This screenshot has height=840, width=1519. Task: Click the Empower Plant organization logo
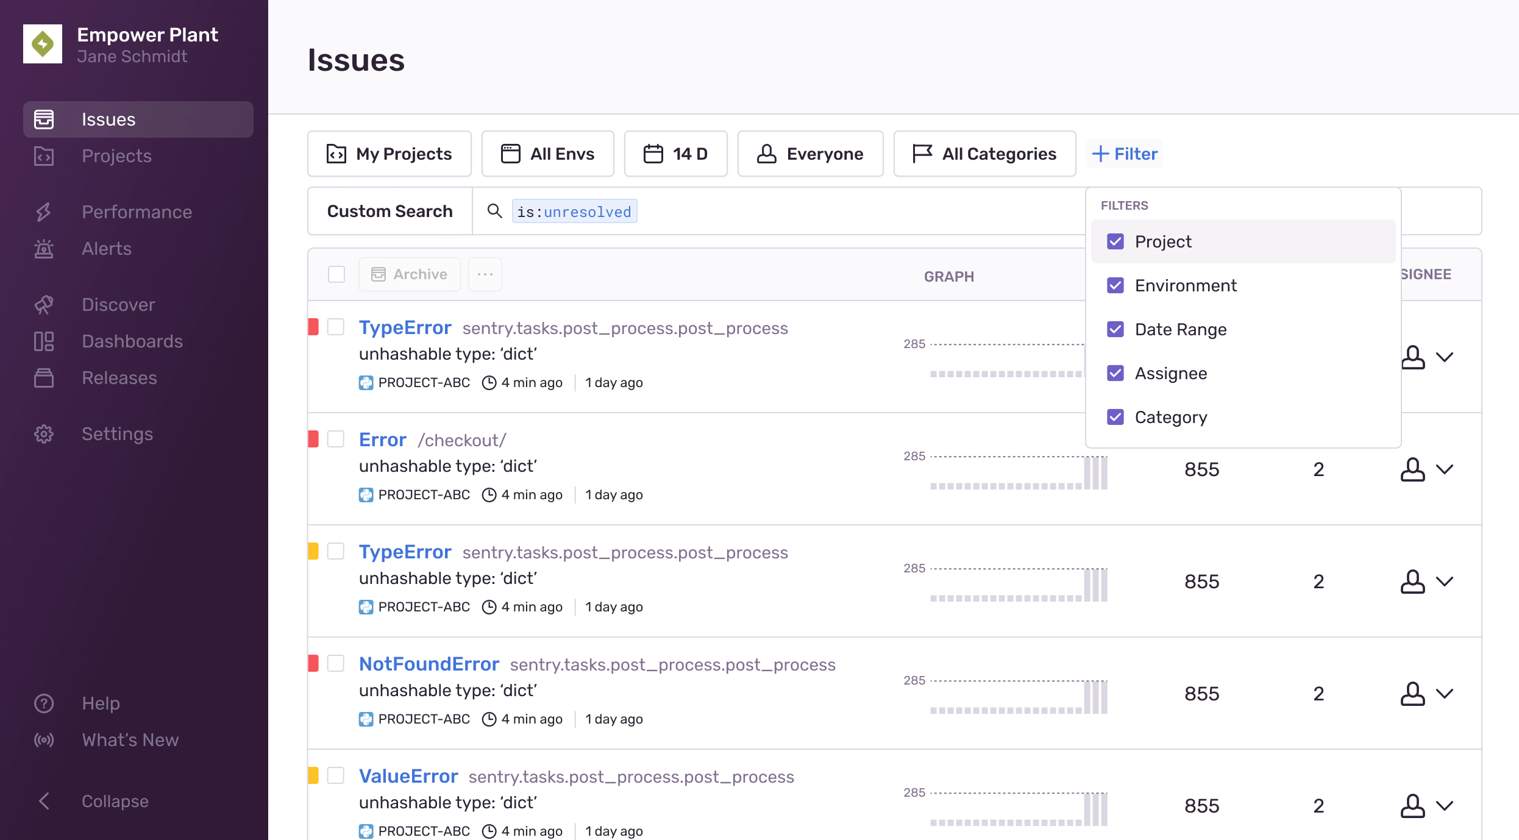tap(43, 44)
